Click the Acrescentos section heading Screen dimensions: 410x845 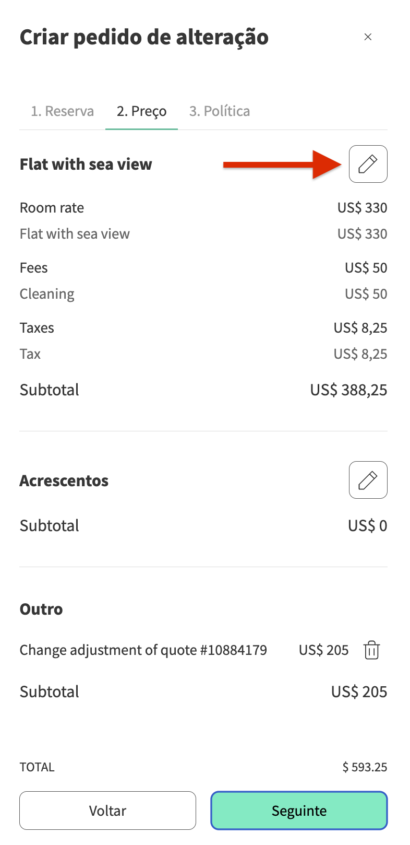click(64, 480)
